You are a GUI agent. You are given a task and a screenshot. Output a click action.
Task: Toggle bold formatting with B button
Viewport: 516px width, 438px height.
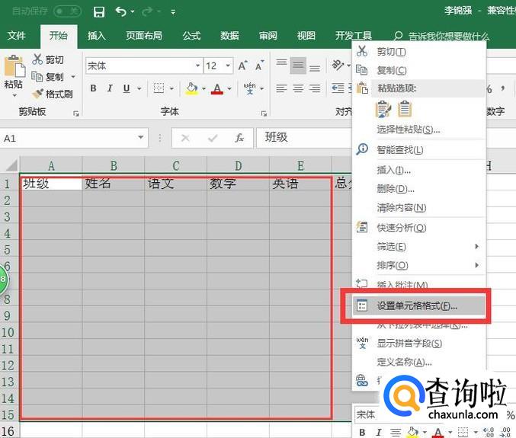(x=94, y=88)
